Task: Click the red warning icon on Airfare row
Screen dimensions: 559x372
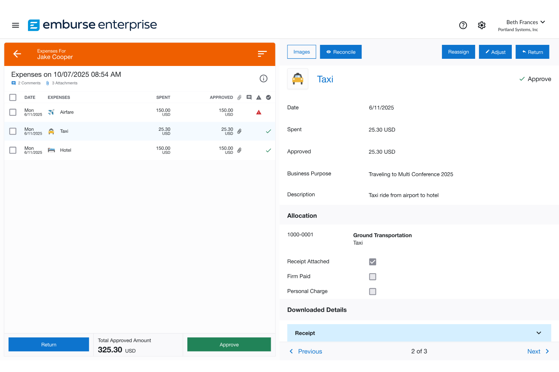Action: pos(258,112)
